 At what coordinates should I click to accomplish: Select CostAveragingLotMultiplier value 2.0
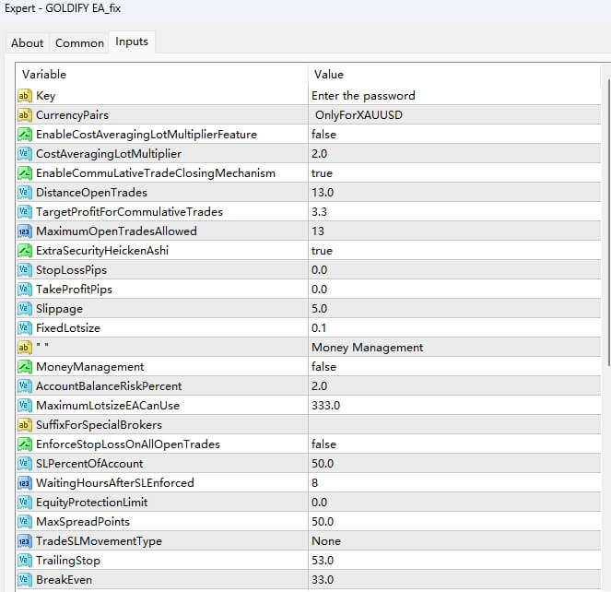319,154
